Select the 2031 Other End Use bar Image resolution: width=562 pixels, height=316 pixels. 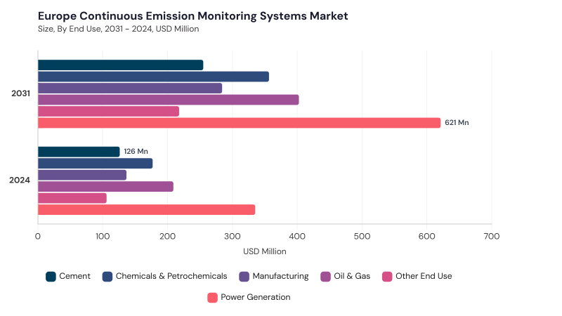click(108, 112)
